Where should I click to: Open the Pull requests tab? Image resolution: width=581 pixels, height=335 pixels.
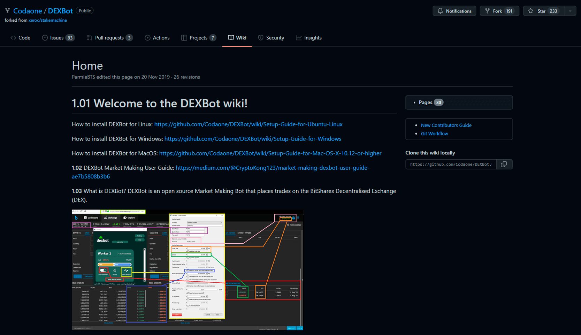[109, 38]
